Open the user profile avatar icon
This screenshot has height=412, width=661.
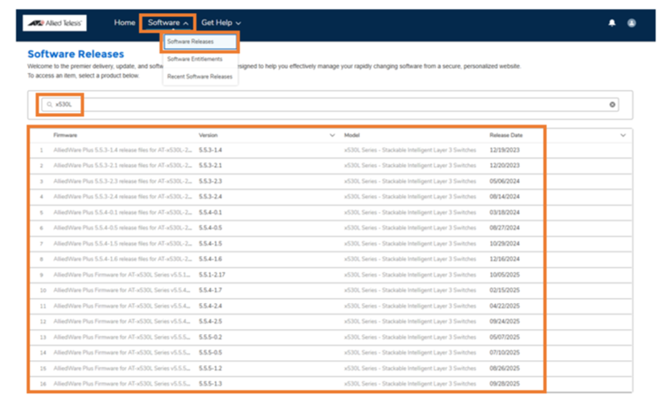[x=631, y=23]
